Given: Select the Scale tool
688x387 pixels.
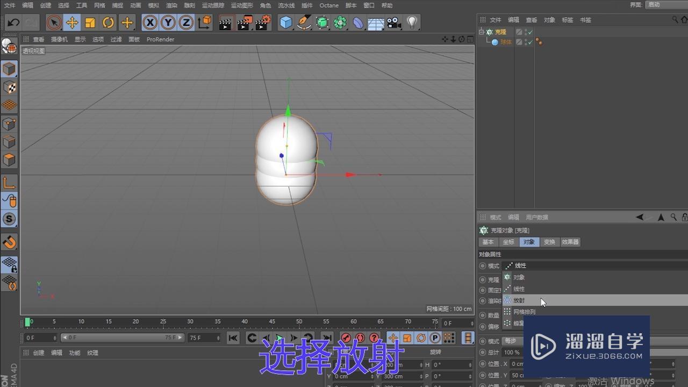Looking at the screenshot, I should tap(90, 23).
